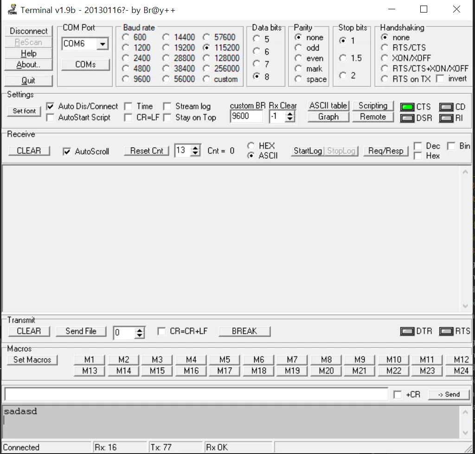Enable the +CR checkbox
Screen dimensions: 475x454
point(397,395)
